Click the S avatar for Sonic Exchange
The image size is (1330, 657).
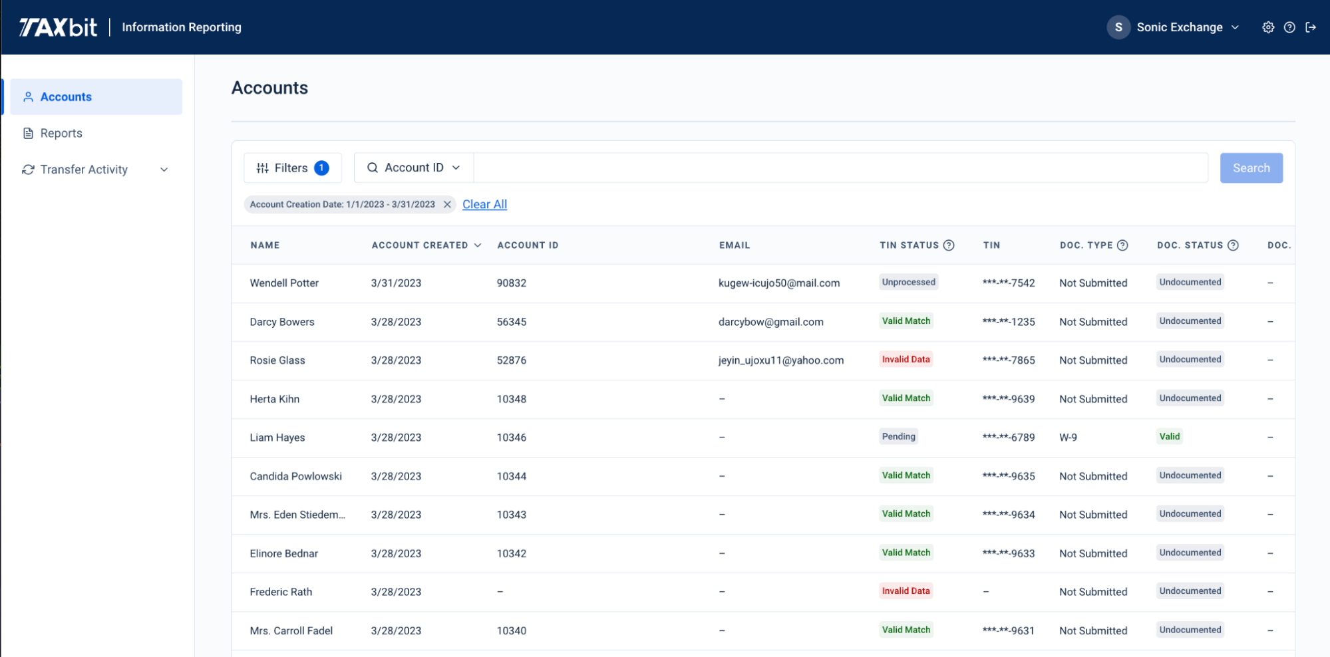[x=1118, y=27]
